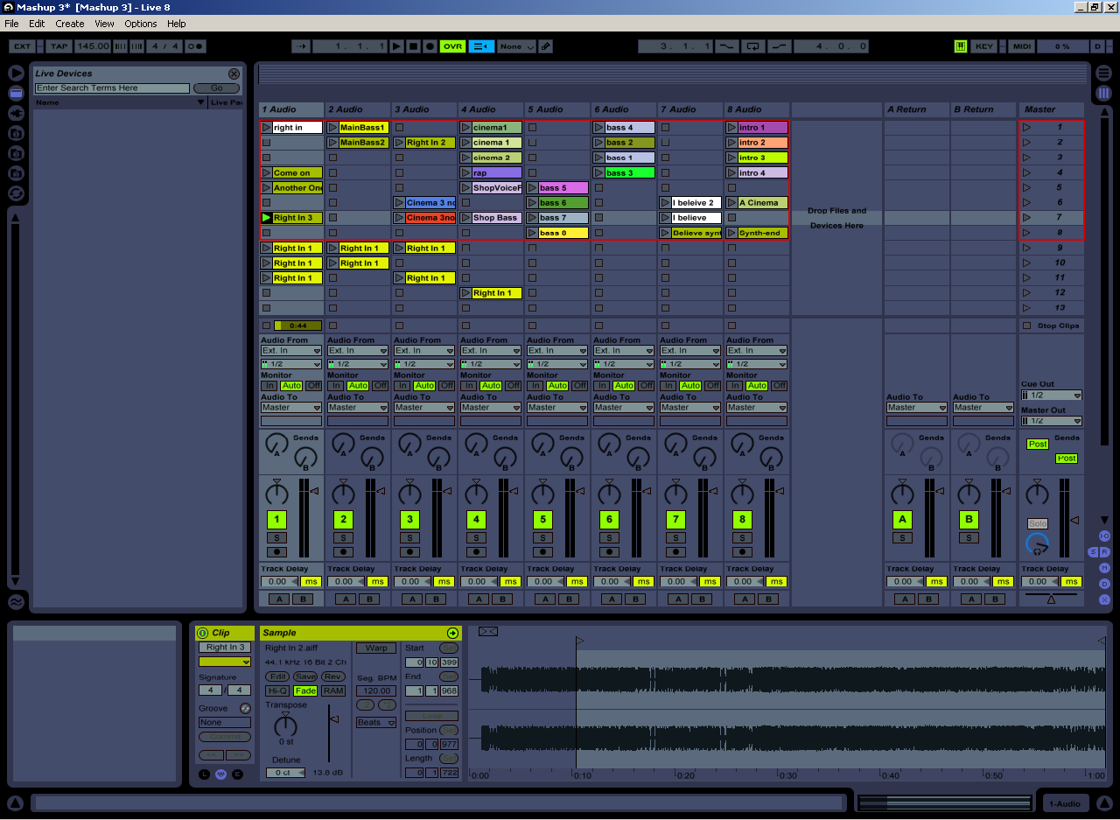Open track 1 Audio From Ext. In dropdown
Viewport: 1120px width, 820px height.
coord(291,351)
